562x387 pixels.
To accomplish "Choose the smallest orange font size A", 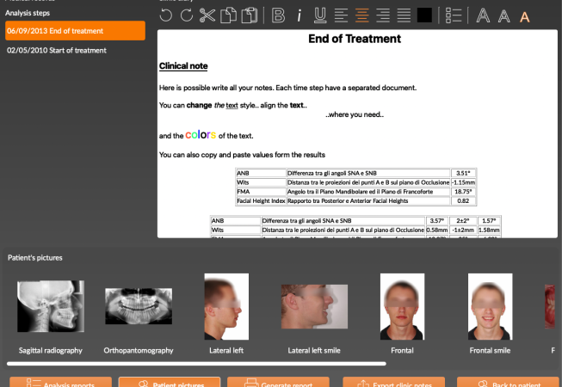I will (x=525, y=17).
